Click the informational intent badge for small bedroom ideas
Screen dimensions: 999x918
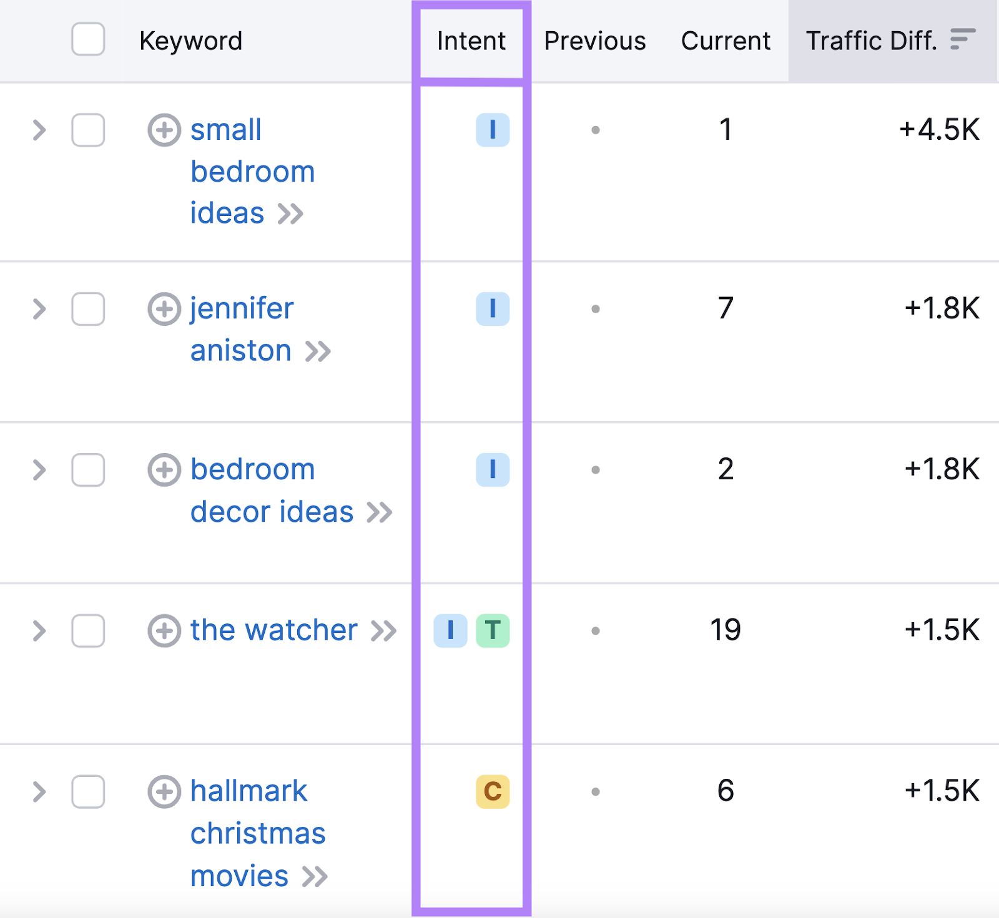493,130
